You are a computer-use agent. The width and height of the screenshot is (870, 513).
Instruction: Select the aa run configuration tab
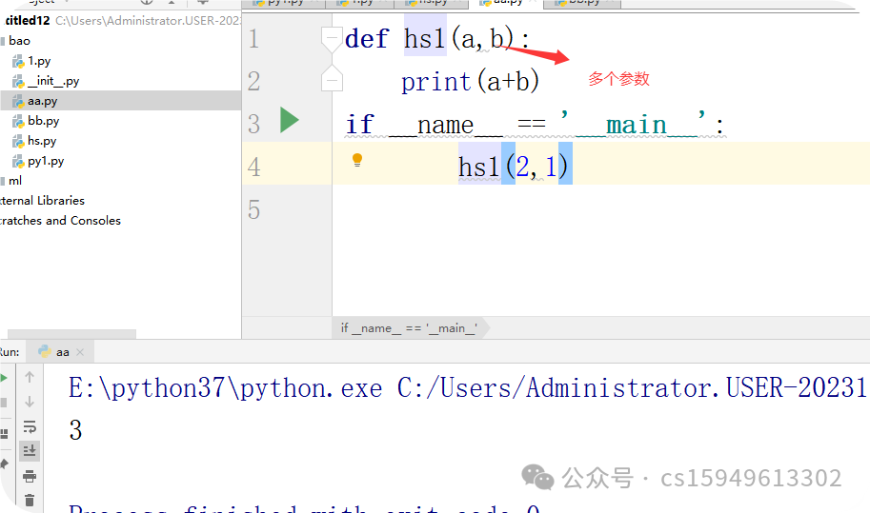(62, 352)
